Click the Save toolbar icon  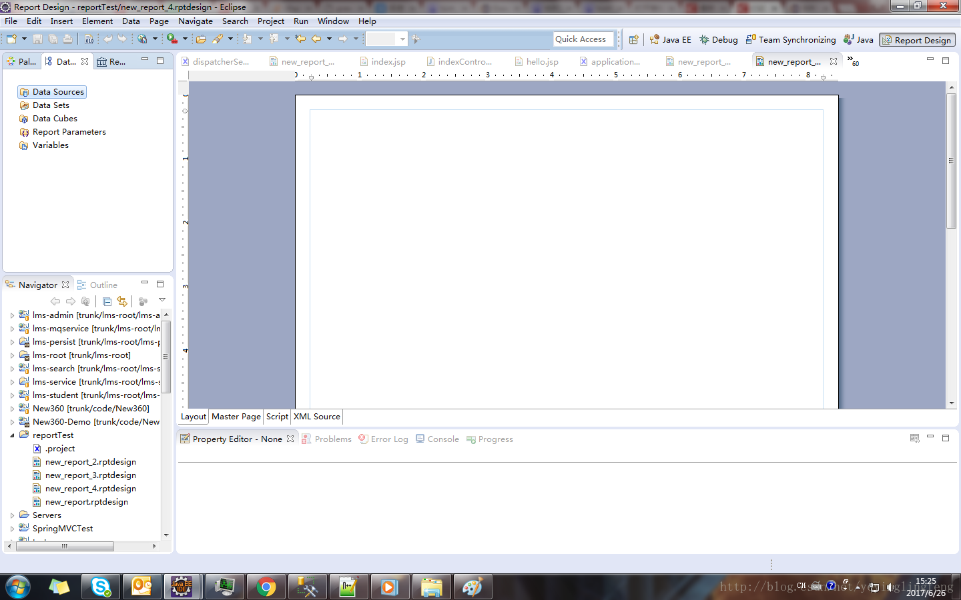(37, 39)
